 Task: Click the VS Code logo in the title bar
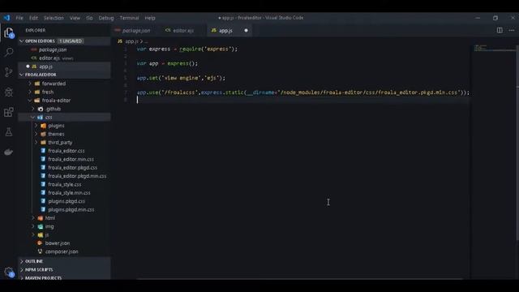click(6, 18)
